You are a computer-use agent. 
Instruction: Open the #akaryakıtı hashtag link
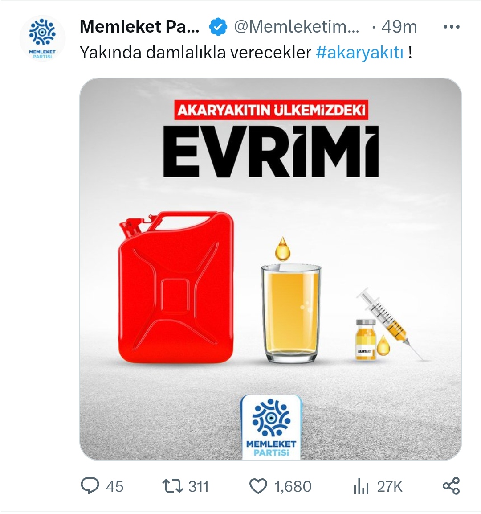[x=359, y=53]
